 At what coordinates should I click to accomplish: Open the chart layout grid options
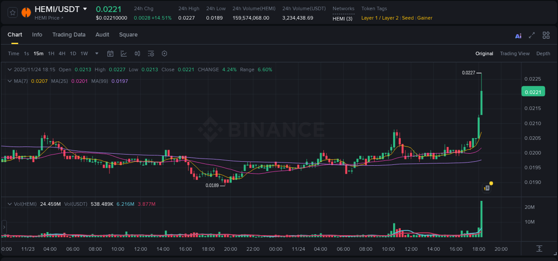(546, 35)
